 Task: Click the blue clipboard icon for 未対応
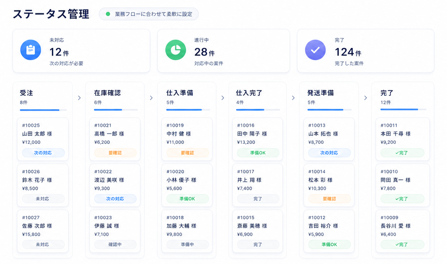click(31, 50)
